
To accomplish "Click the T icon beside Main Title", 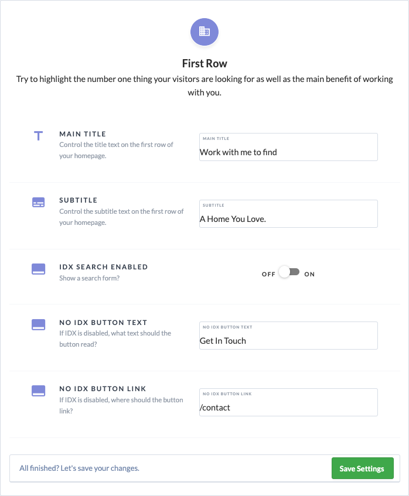I will 38,136.
